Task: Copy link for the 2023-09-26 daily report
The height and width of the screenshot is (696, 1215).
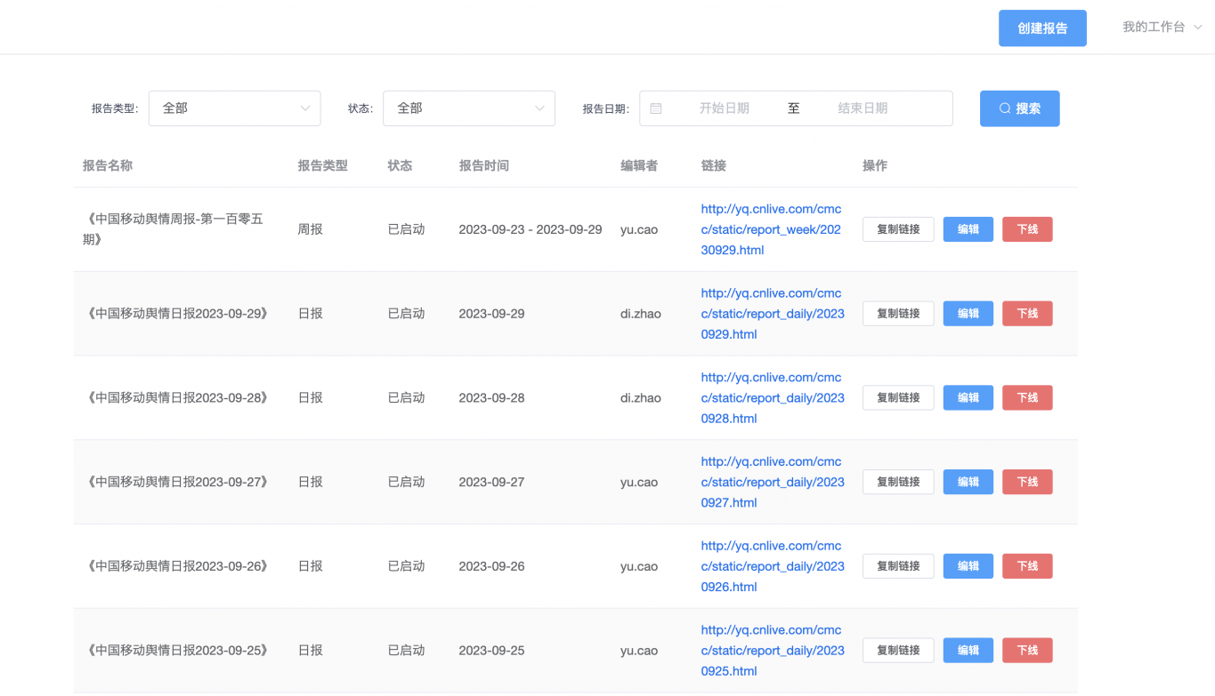Action: 898,566
